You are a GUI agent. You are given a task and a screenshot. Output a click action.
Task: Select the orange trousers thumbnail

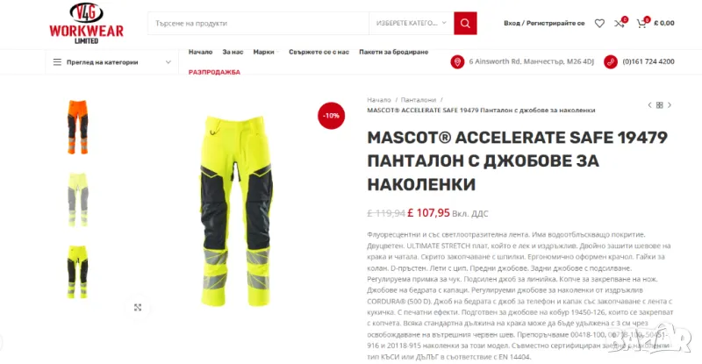click(x=78, y=127)
